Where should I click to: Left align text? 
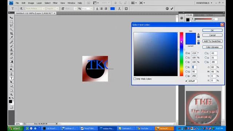[97, 9]
